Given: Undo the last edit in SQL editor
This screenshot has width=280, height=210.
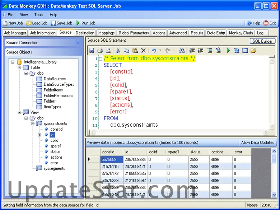Looking at the screenshot, I should point(154,51).
